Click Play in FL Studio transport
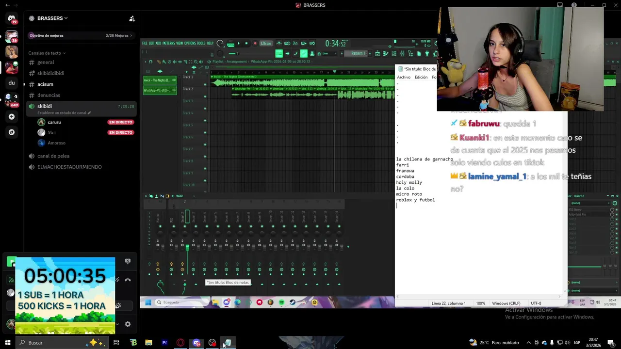This screenshot has height=349, width=621. click(239, 43)
